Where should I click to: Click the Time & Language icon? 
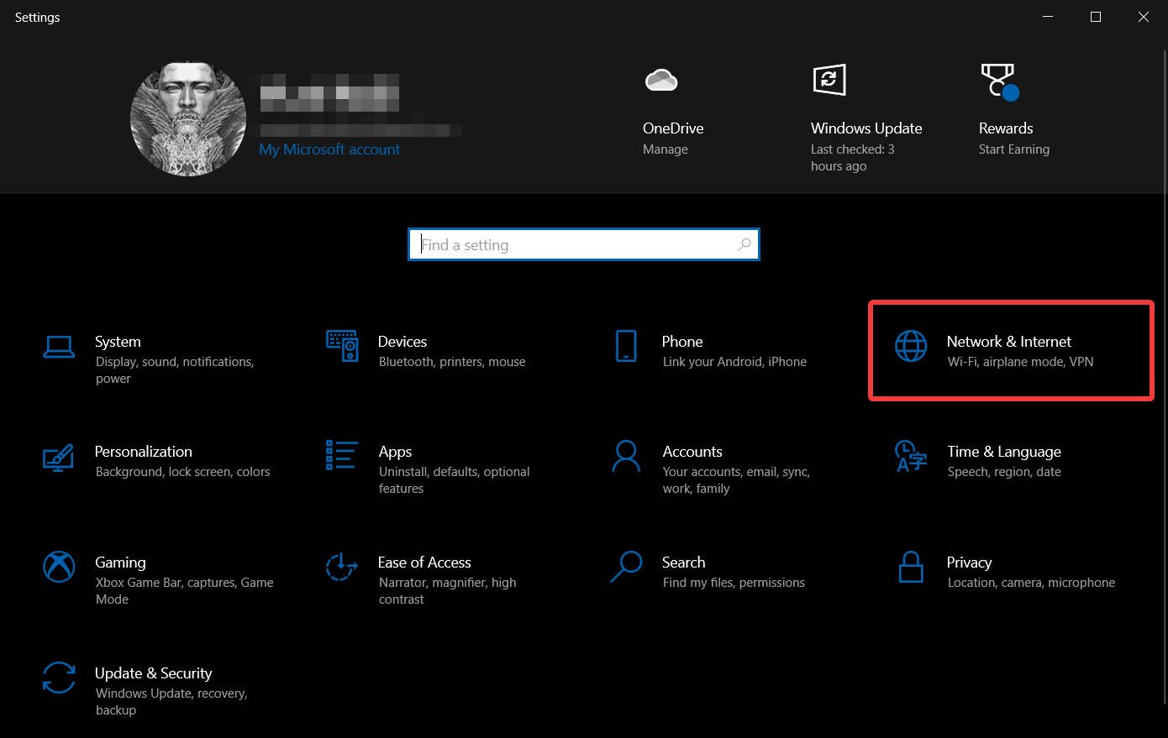[911, 456]
